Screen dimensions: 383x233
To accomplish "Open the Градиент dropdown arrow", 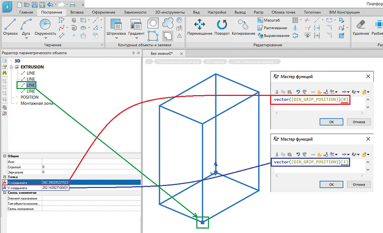I will point(136,38).
